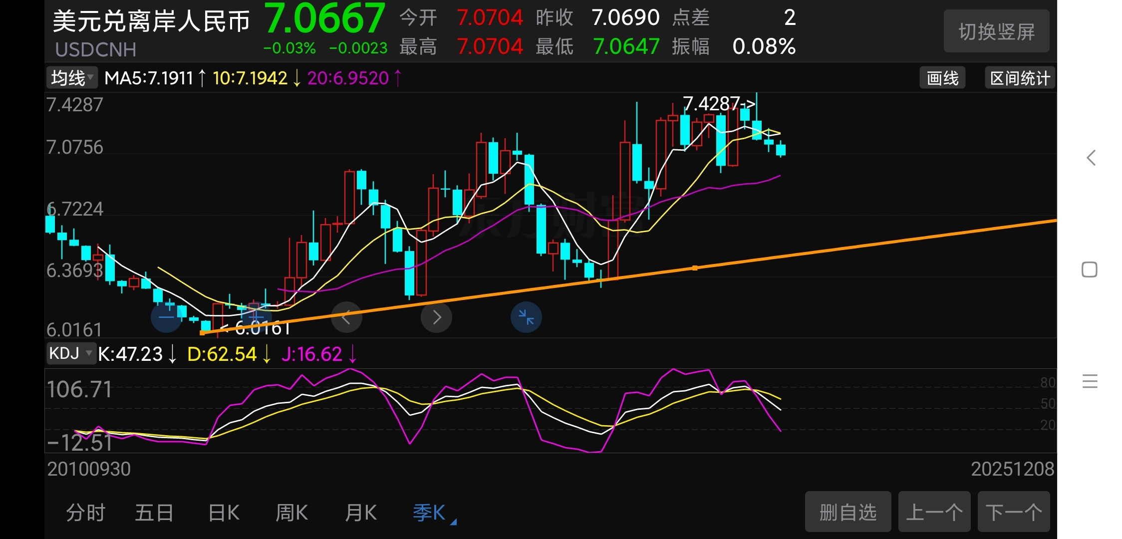The image size is (1122, 539).
Task: Toggle the 画线 draw line mode
Action: tap(942, 78)
